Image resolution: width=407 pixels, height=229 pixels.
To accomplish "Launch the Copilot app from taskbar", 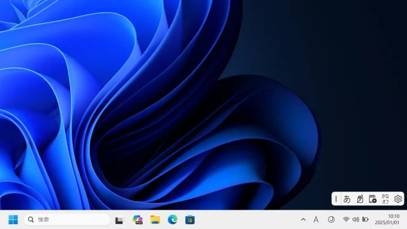I will click(x=137, y=220).
